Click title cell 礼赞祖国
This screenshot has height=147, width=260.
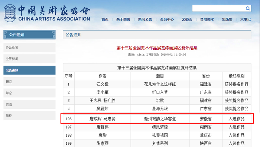[x=160, y=135]
